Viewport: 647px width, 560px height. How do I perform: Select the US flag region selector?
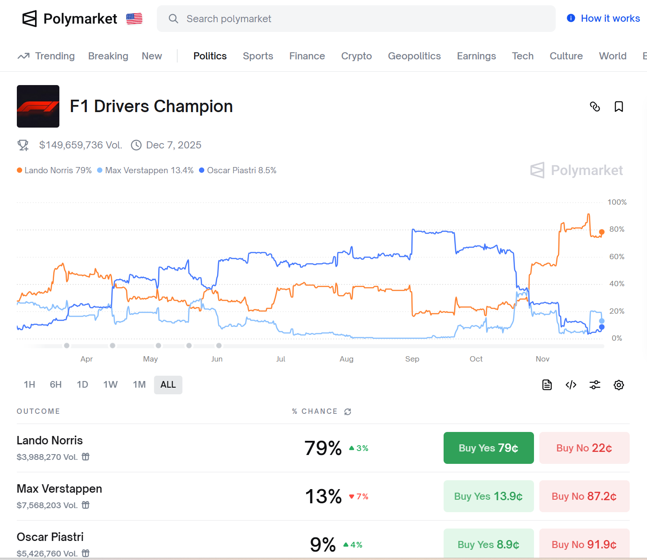134,19
